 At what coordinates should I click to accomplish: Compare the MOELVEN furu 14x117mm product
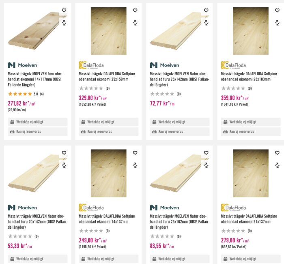pyautogui.click(x=64, y=23)
